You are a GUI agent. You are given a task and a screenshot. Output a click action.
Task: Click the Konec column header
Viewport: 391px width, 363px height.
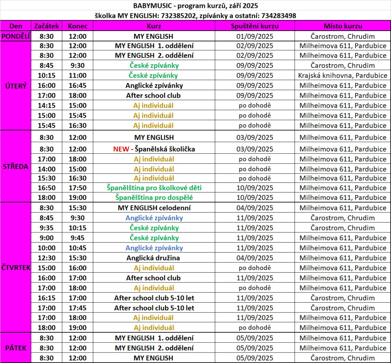pyautogui.click(x=78, y=26)
